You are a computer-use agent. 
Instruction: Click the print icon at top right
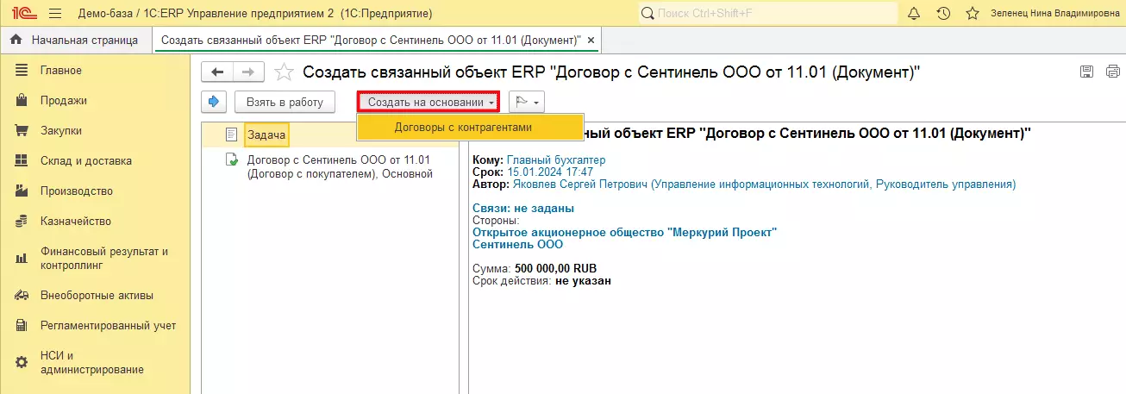click(1111, 72)
